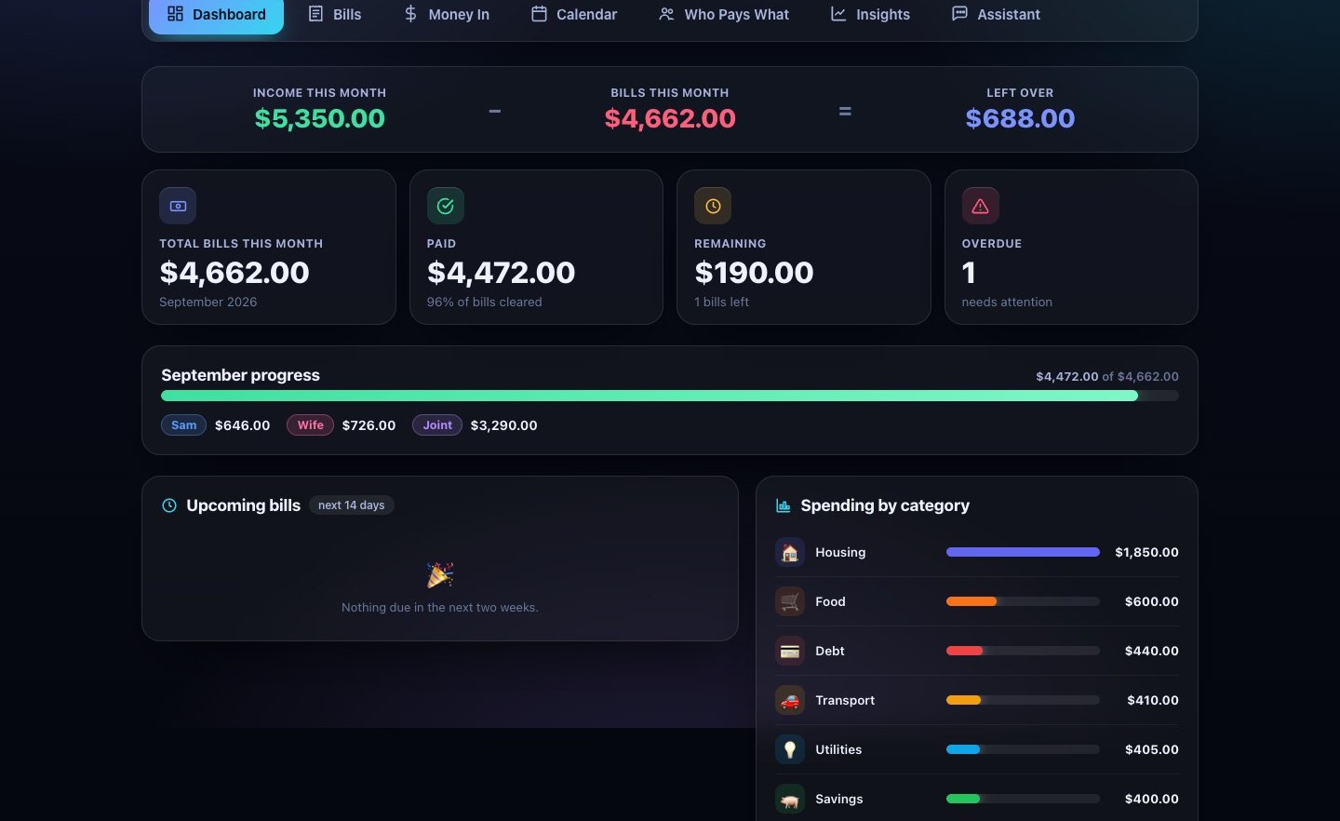The width and height of the screenshot is (1340, 821).
Task: Click the Housing category house icon
Action: 790,552
